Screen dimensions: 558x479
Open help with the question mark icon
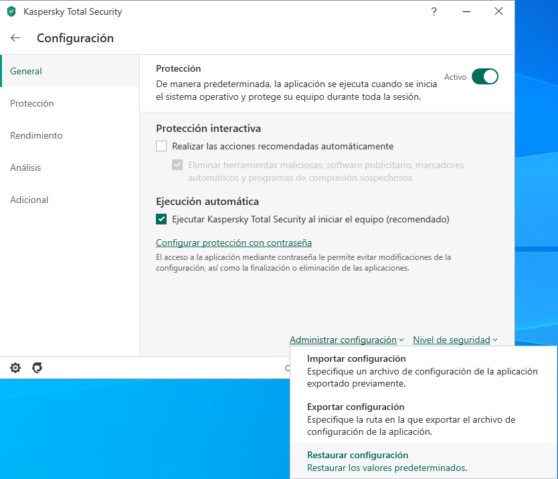click(x=434, y=12)
